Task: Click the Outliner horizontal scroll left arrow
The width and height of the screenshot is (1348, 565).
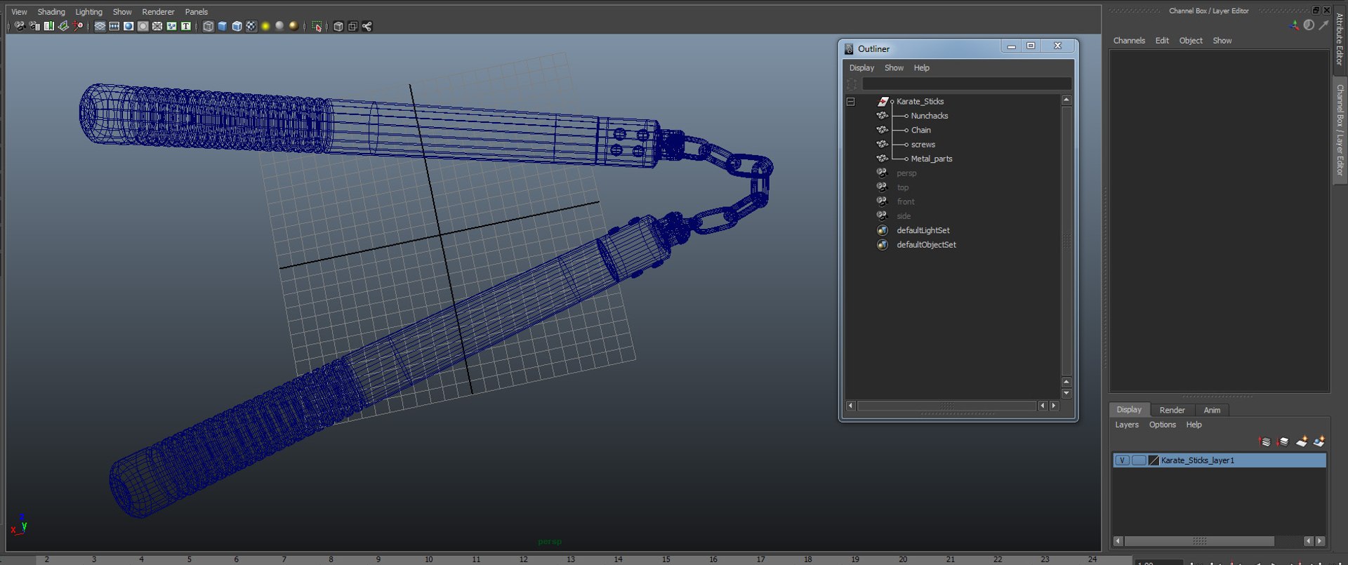Action: click(851, 406)
